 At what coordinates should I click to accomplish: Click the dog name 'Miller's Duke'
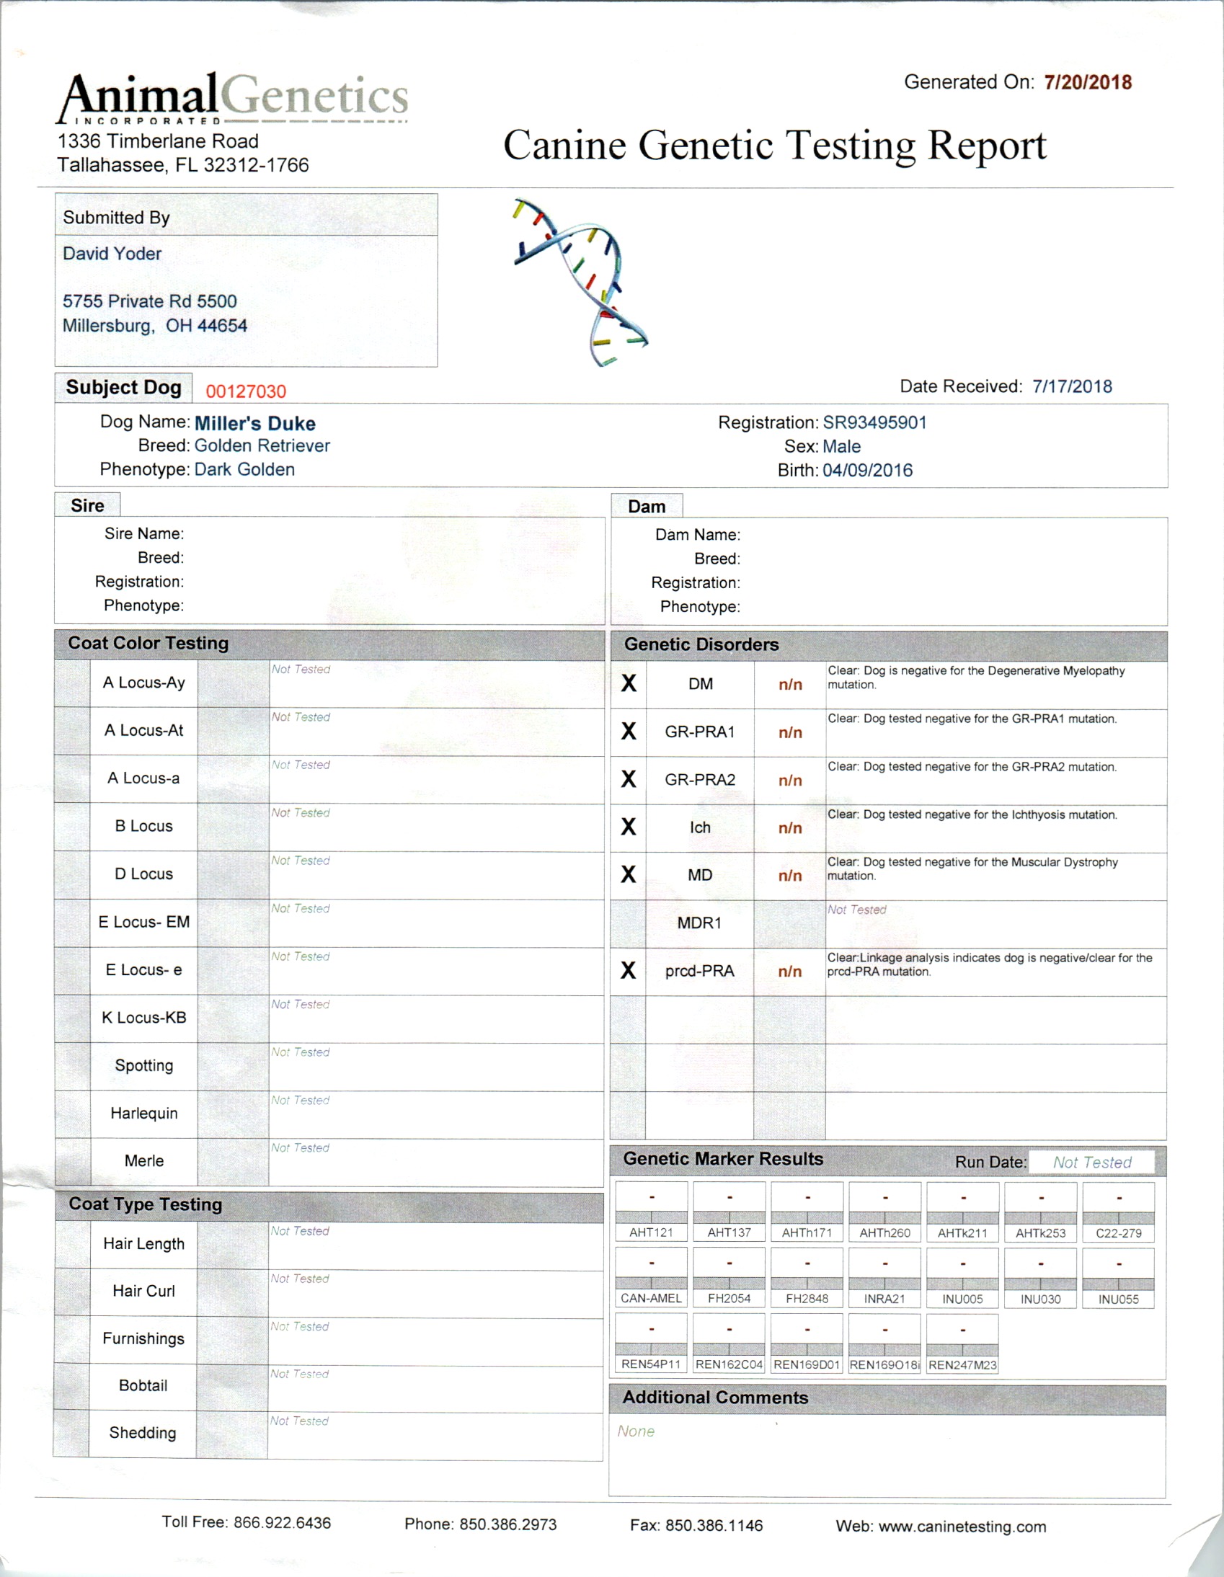coord(255,423)
